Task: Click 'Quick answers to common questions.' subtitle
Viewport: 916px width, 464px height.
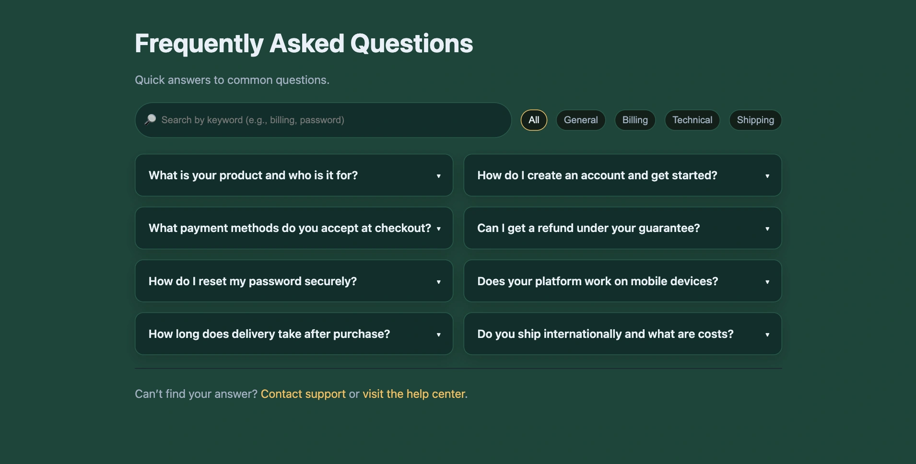Action: tap(232, 80)
